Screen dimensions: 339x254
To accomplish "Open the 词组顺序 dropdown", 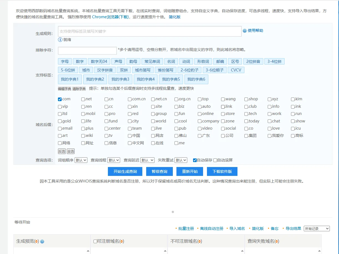I will click(x=81, y=160).
